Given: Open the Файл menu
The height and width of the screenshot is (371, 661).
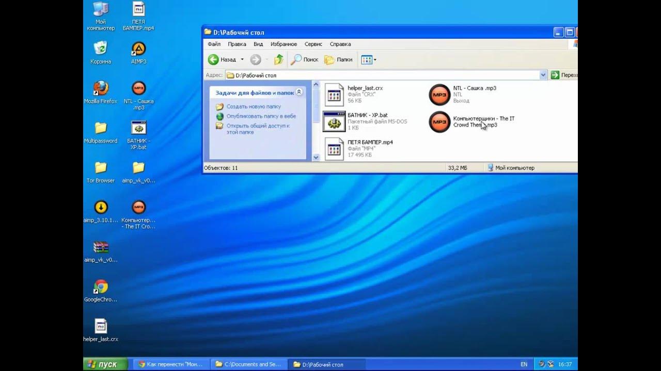Looking at the screenshot, I should point(214,44).
